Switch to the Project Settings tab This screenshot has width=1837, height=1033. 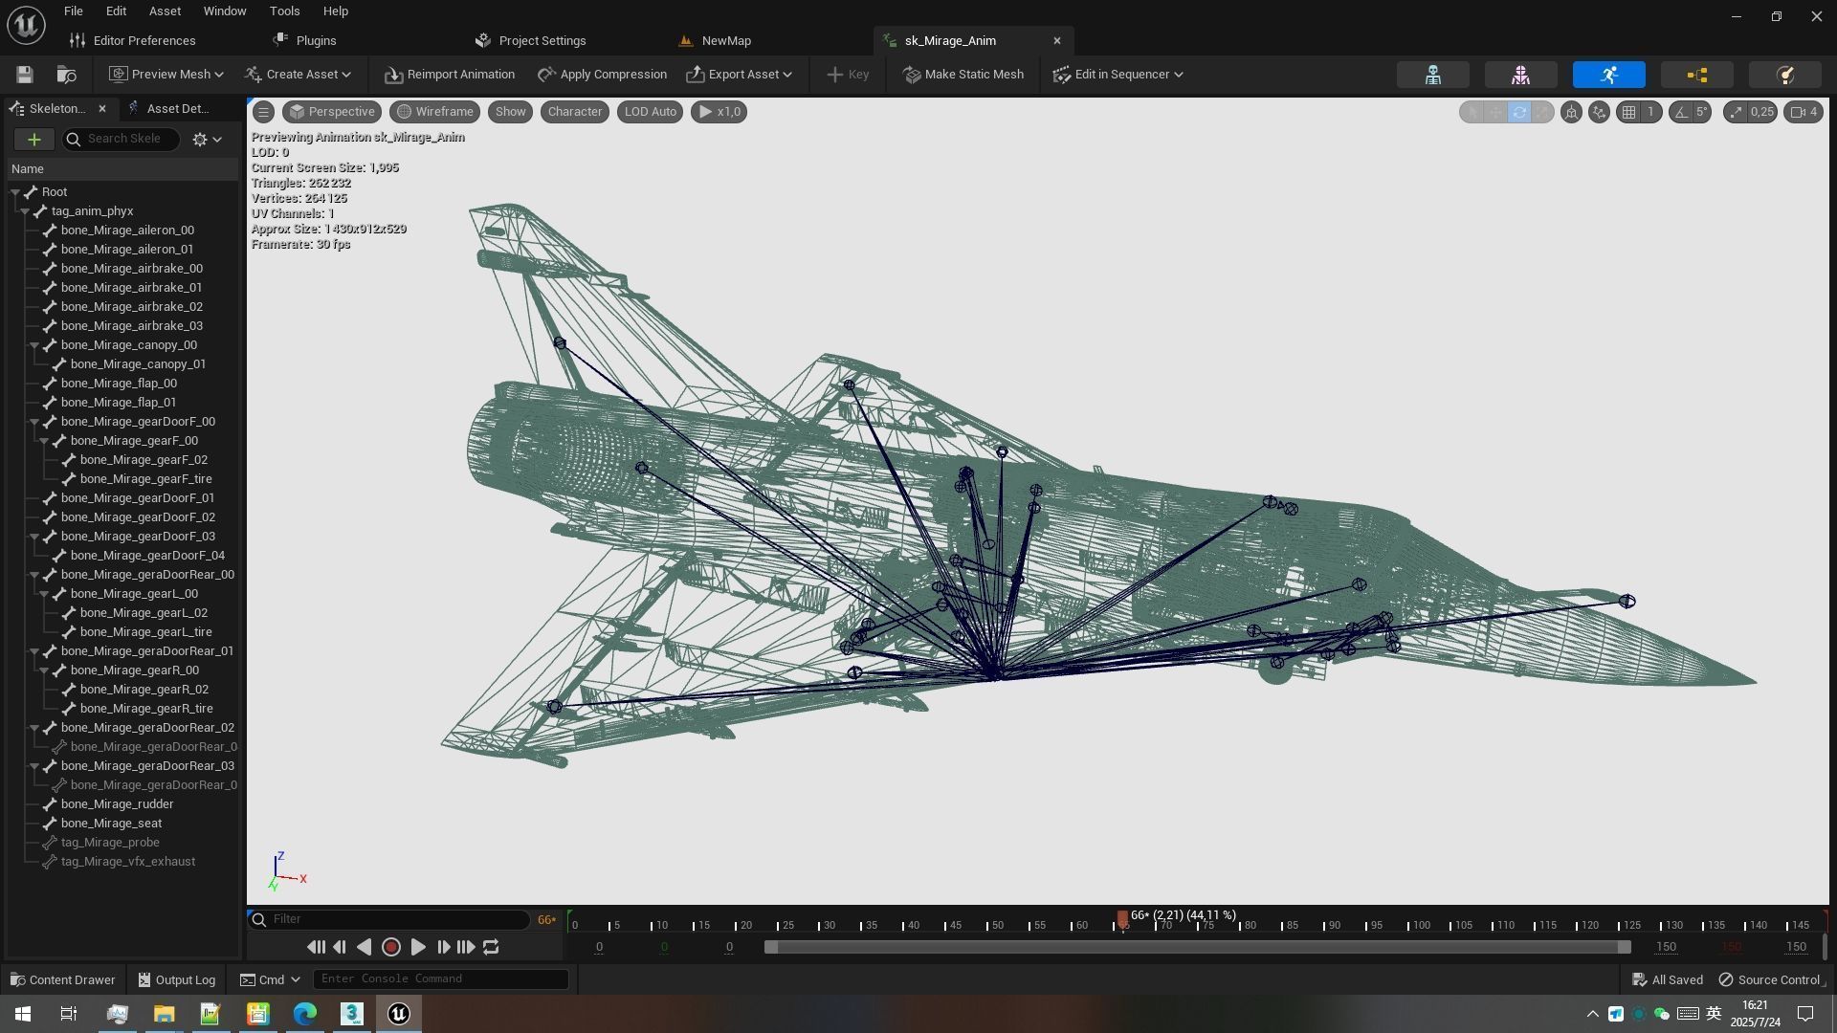[x=531, y=41]
